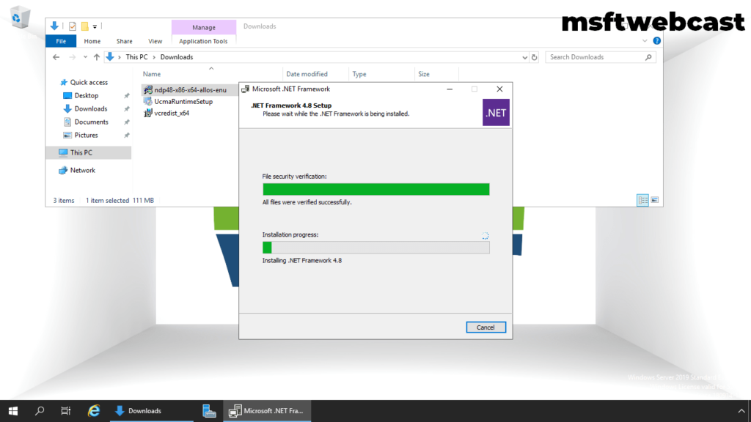Open Customize Quick Access Toolbar dropdown
The height and width of the screenshot is (422, 751).
pyautogui.click(x=95, y=27)
